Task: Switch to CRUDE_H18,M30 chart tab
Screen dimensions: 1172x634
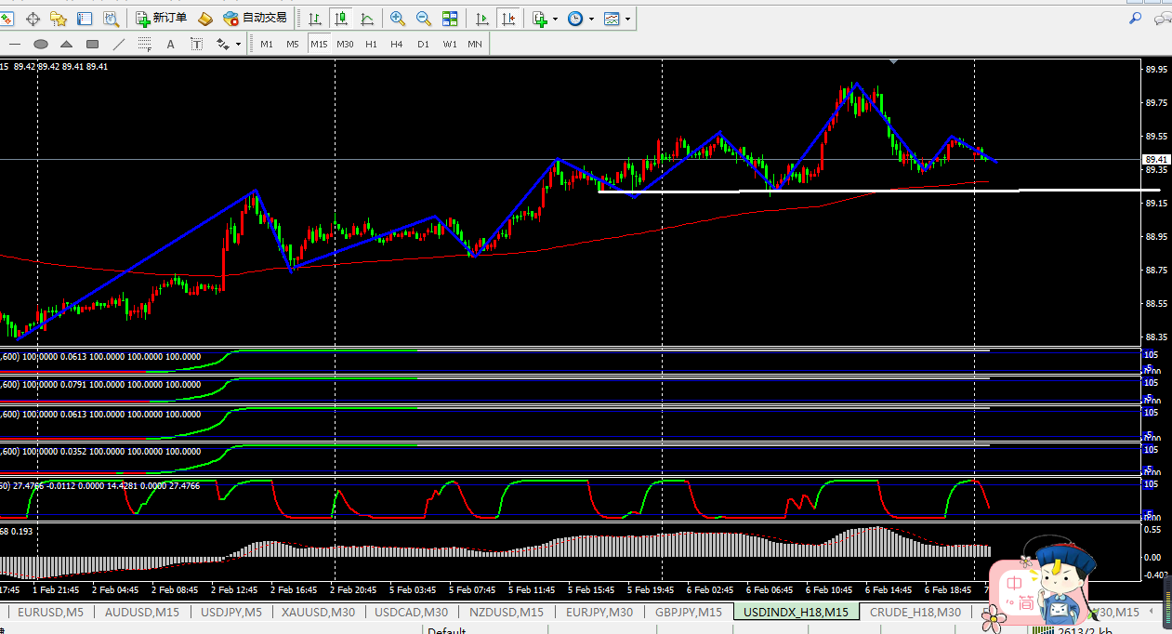Action: click(x=915, y=612)
